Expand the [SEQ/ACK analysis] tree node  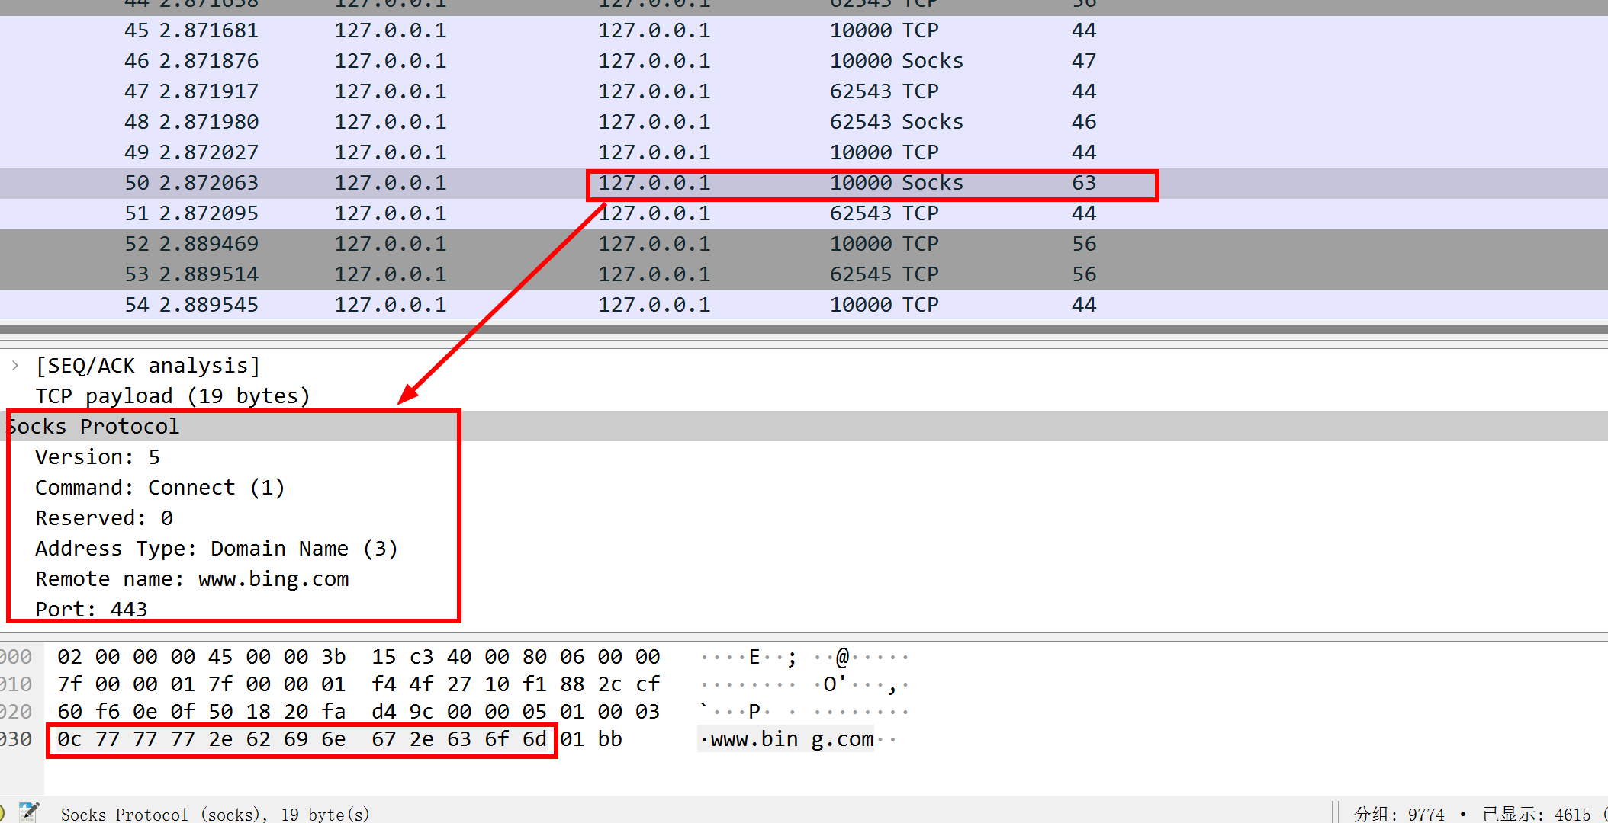tap(14, 366)
